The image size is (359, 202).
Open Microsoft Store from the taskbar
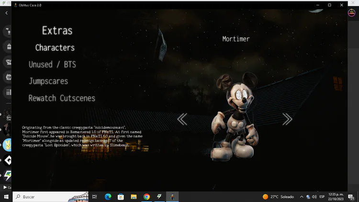(121, 197)
